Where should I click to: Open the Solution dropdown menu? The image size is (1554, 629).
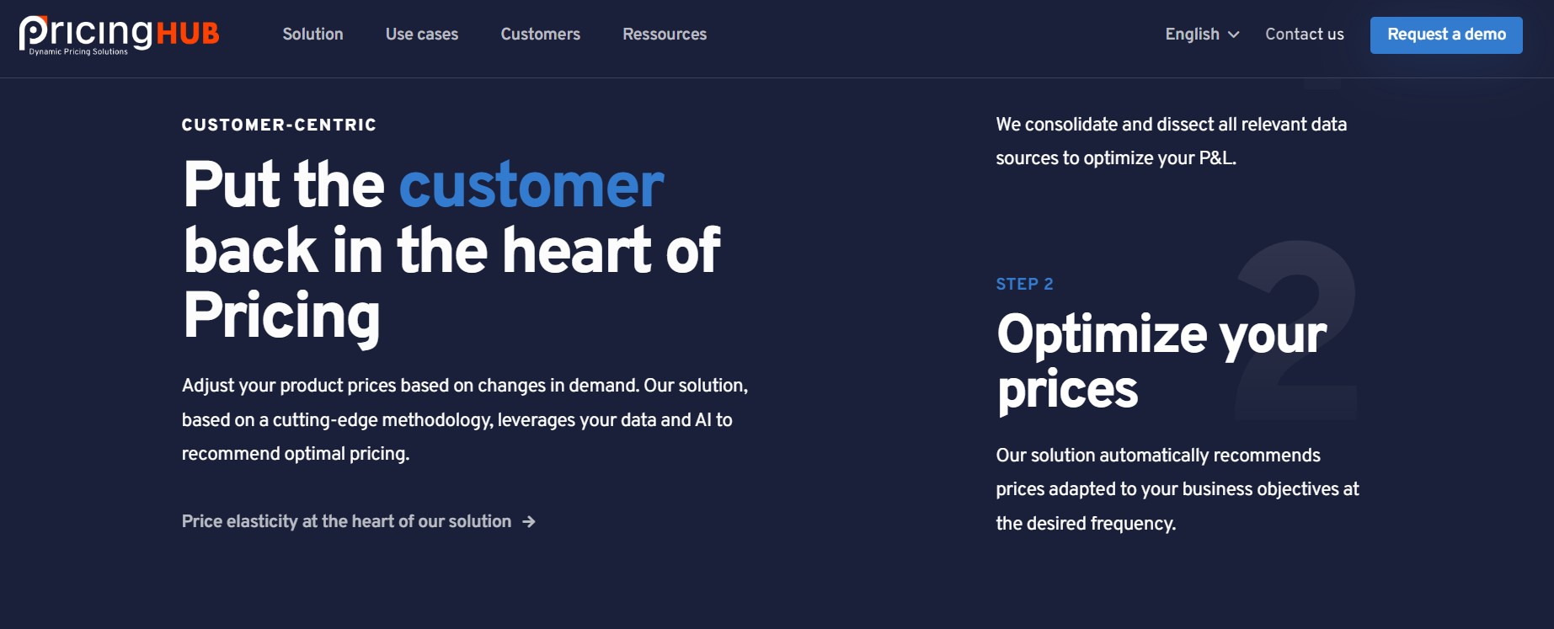tap(312, 35)
